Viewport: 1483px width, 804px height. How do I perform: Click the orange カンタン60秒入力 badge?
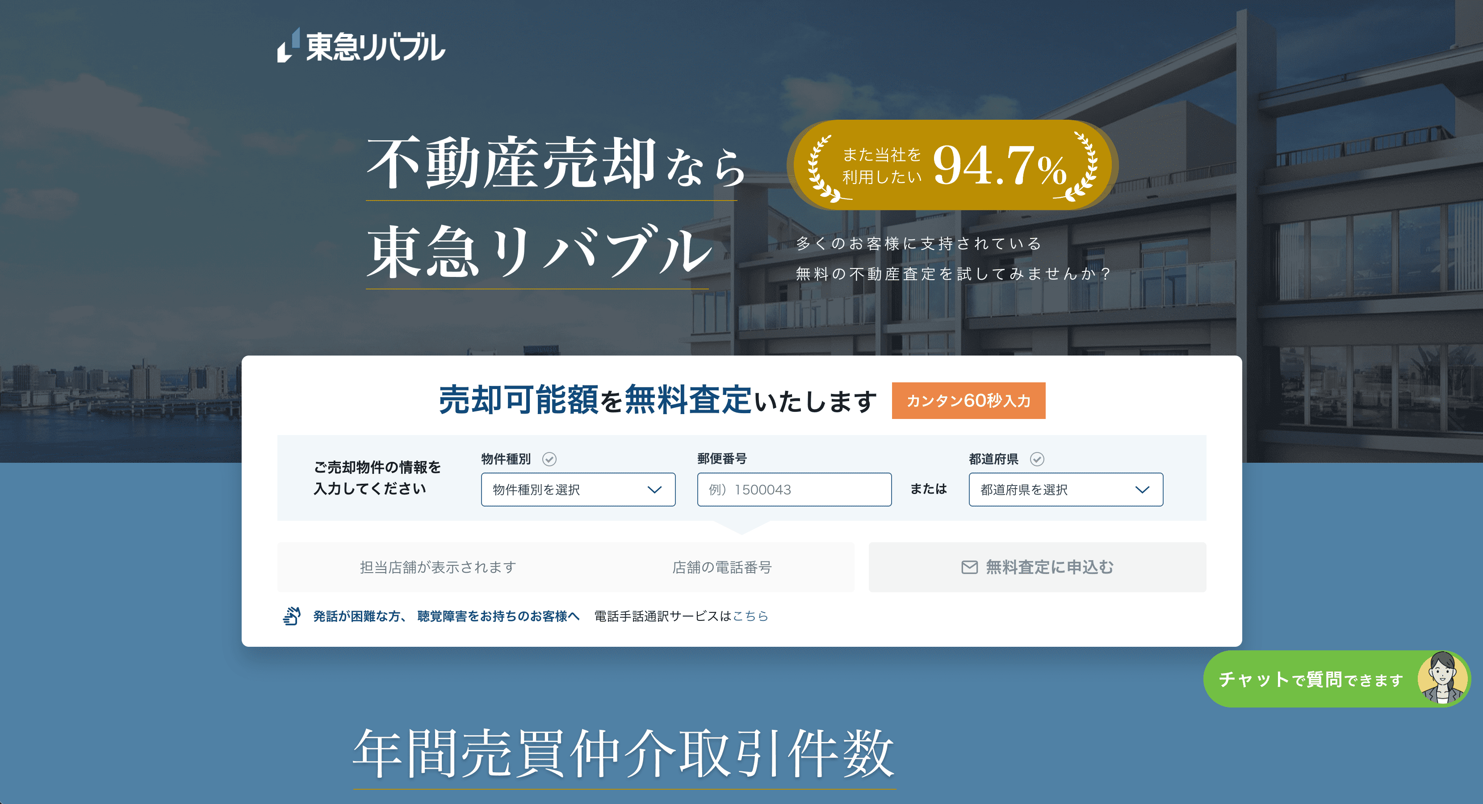coord(968,401)
